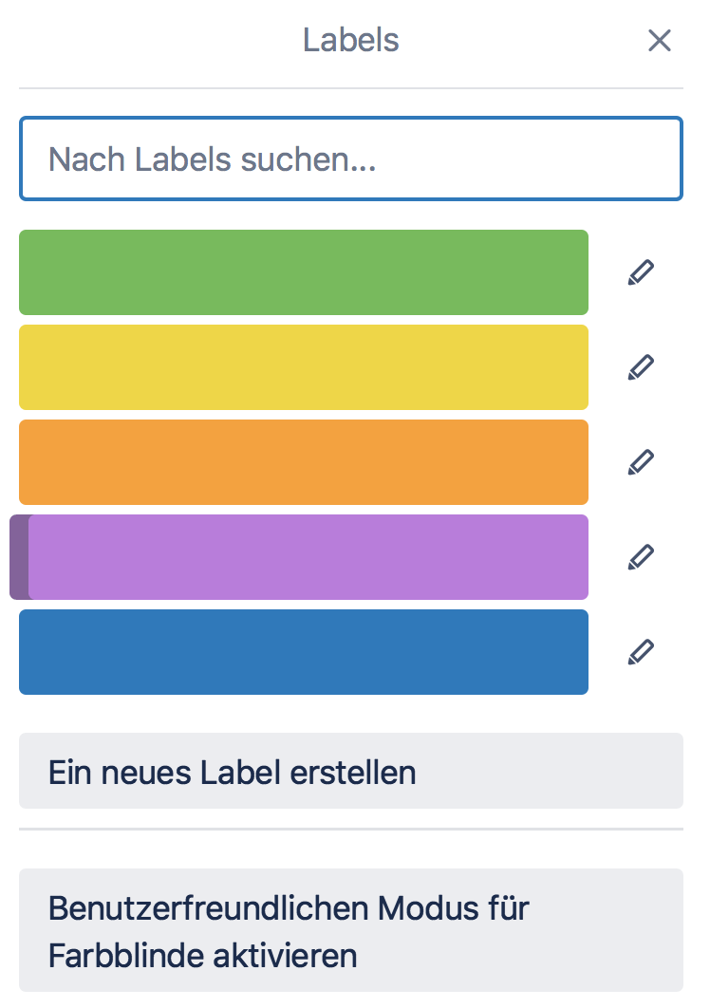
Task: Focus the label search box
Action: coord(351,159)
